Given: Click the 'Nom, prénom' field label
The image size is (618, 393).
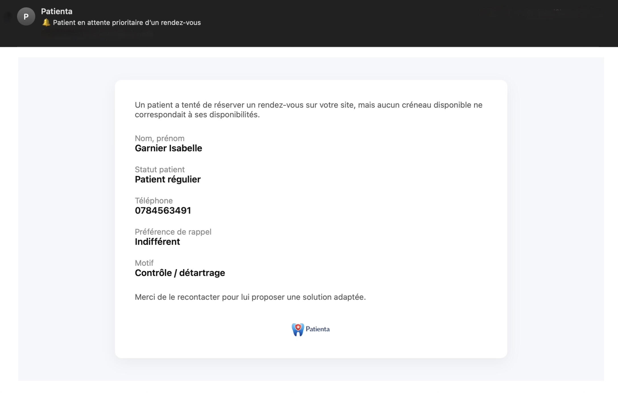Looking at the screenshot, I should (159, 138).
